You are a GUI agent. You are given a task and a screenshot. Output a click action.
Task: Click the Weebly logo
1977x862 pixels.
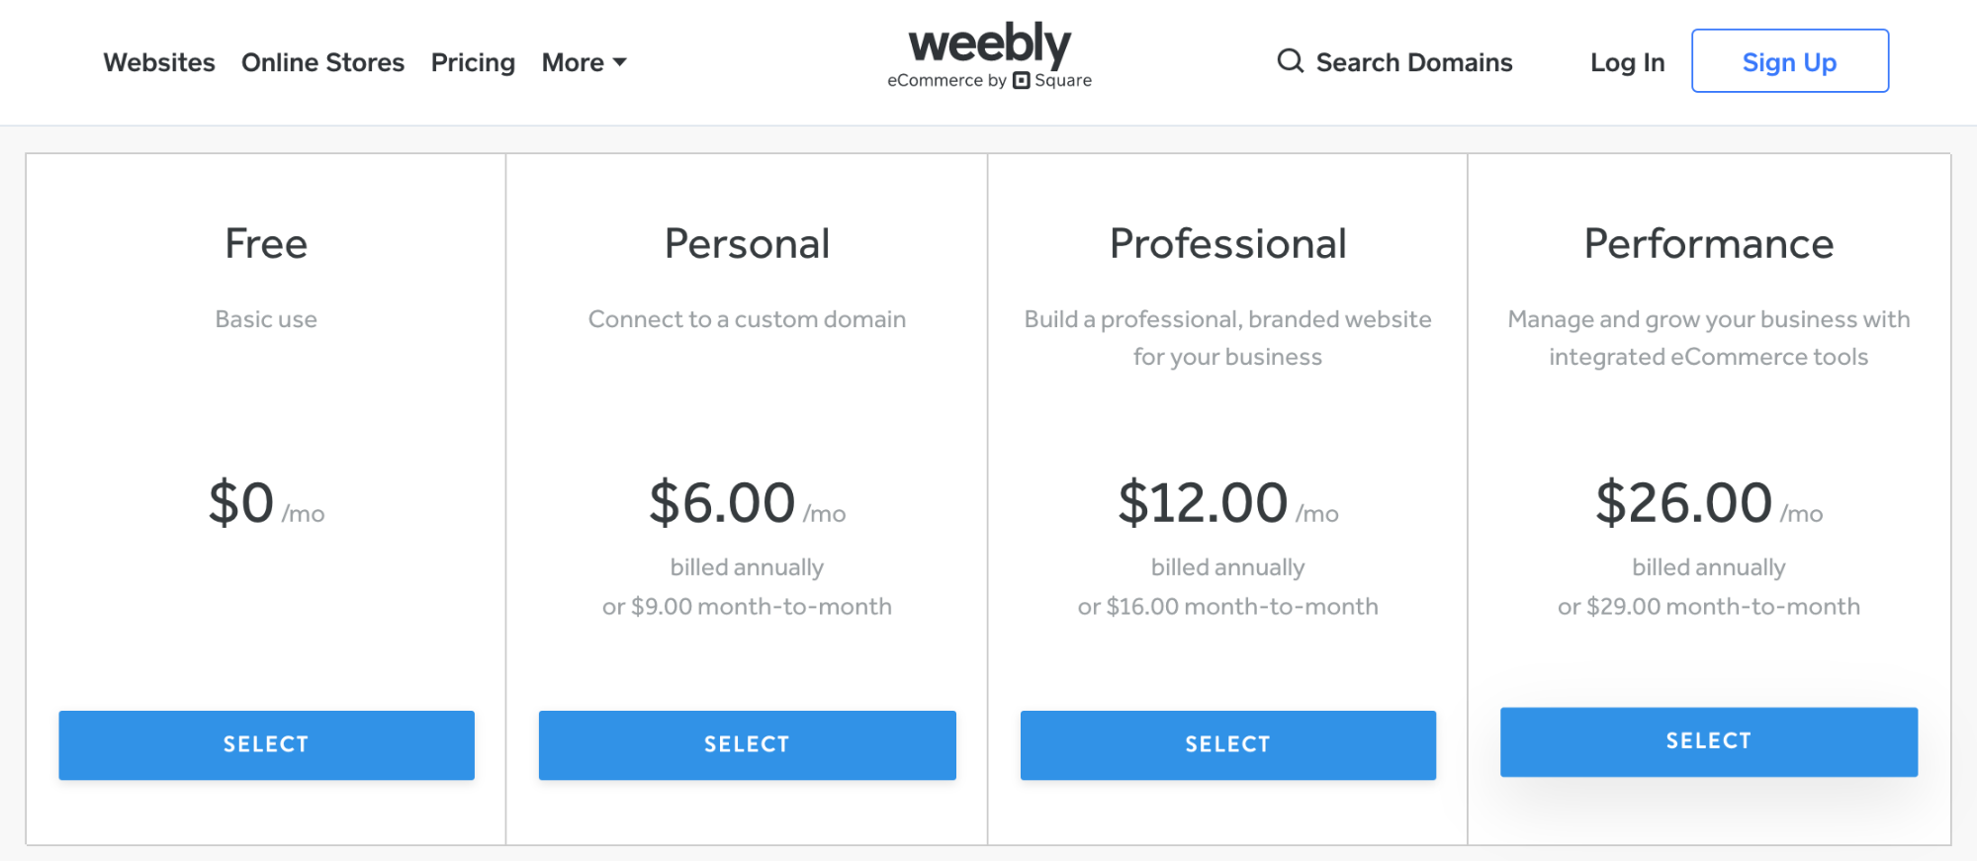coord(989,44)
